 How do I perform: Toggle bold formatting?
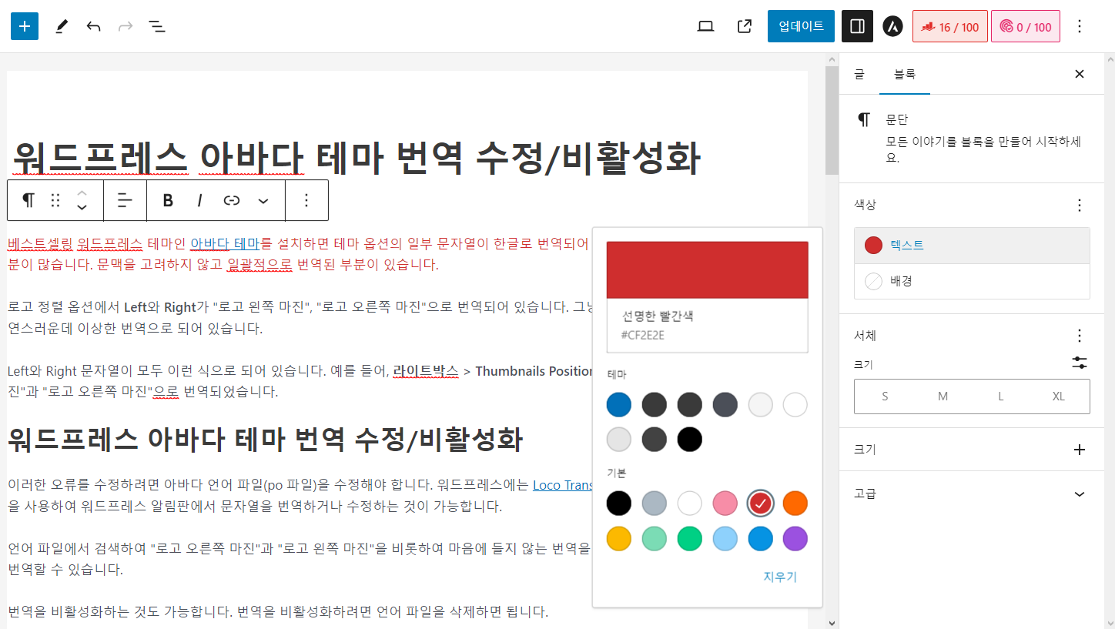[168, 200]
